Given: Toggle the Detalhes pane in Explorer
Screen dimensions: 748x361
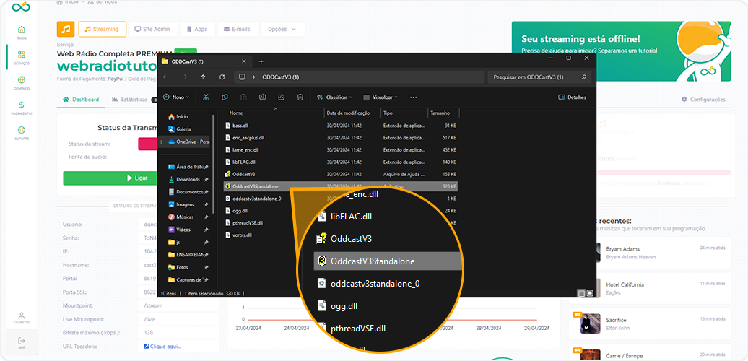Looking at the screenshot, I should click(x=572, y=97).
